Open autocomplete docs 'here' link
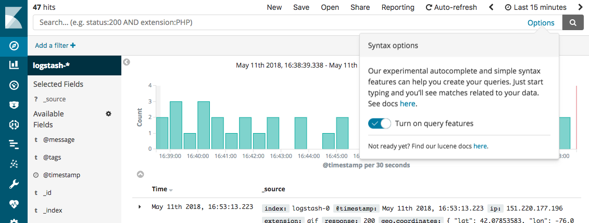The image size is (589, 223). coord(408,104)
